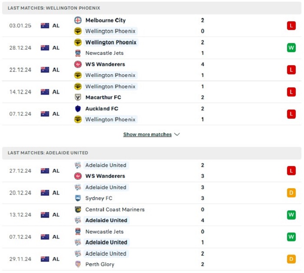Image resolution: width=304 pixels, height=273 pixels.
Task: Click the loss badge for 03.01.25 match
Action: coord(291,26)
